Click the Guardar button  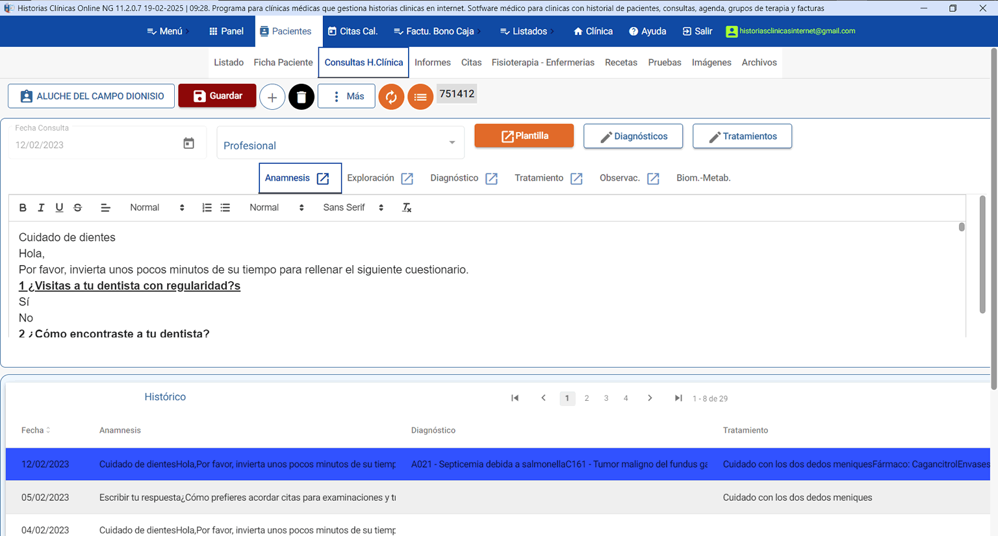click(x=217, y=96)
